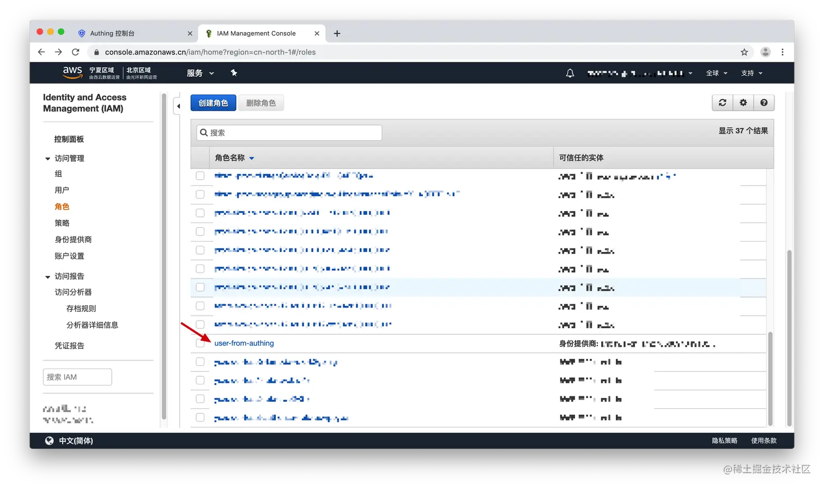Click the pin shortcut icon in AWS header
This screenshot has height=488, width=824.
pos(234,73)
